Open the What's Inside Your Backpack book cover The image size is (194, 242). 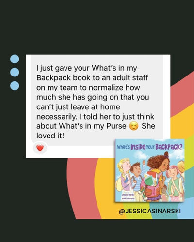pyautogui.click(x=150, y=170)
